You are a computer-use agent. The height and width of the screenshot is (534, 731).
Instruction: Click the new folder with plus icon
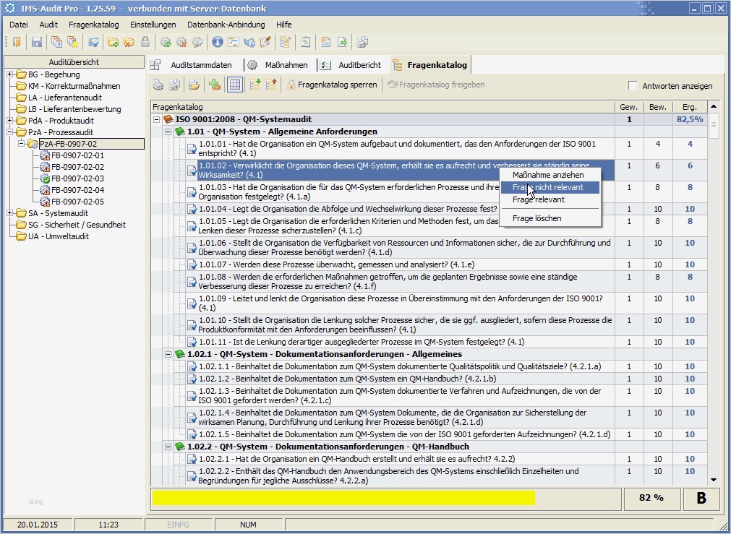pos(113,42)
